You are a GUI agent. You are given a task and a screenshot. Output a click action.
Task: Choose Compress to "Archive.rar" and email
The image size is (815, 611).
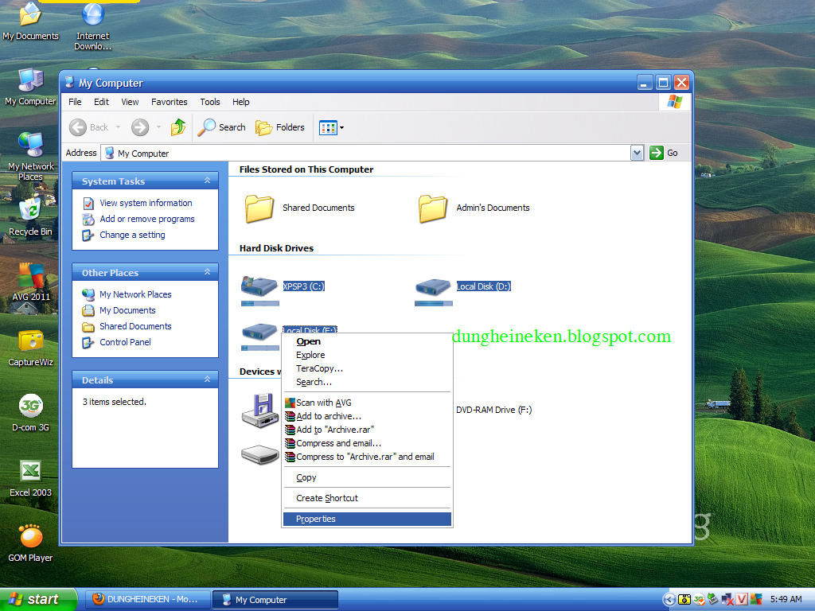coord(366,457)
